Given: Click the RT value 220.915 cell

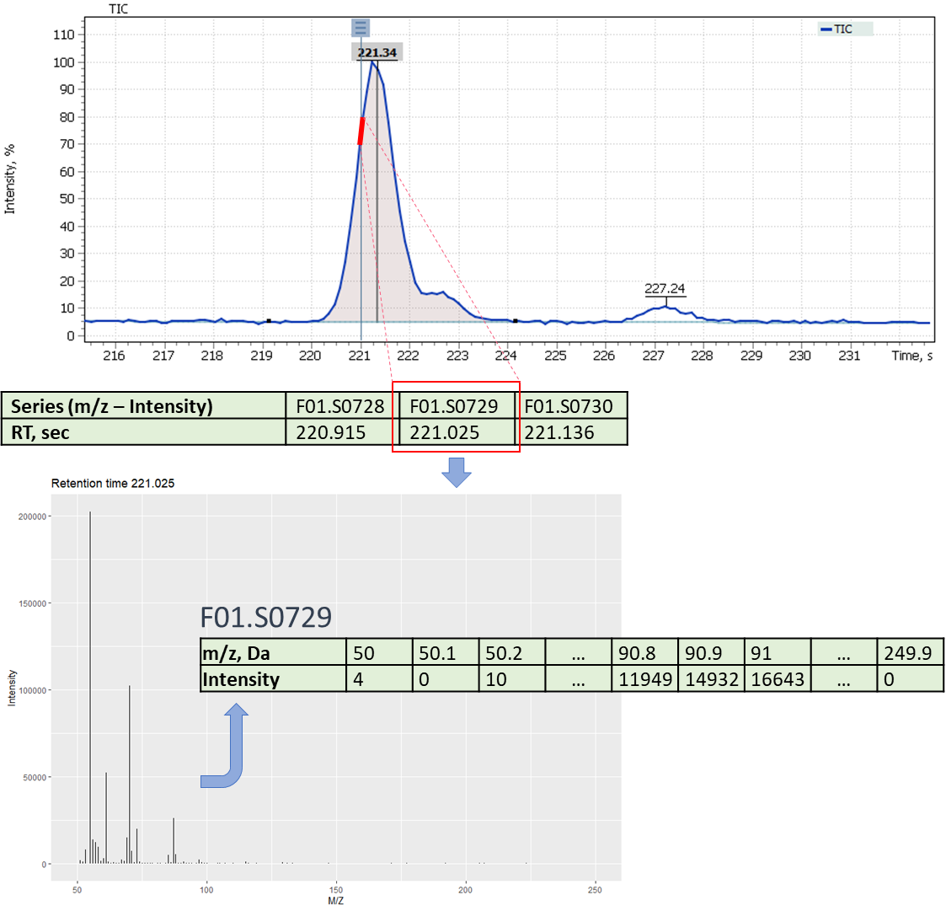Looking at the screenshot, I should click(339, 432).
